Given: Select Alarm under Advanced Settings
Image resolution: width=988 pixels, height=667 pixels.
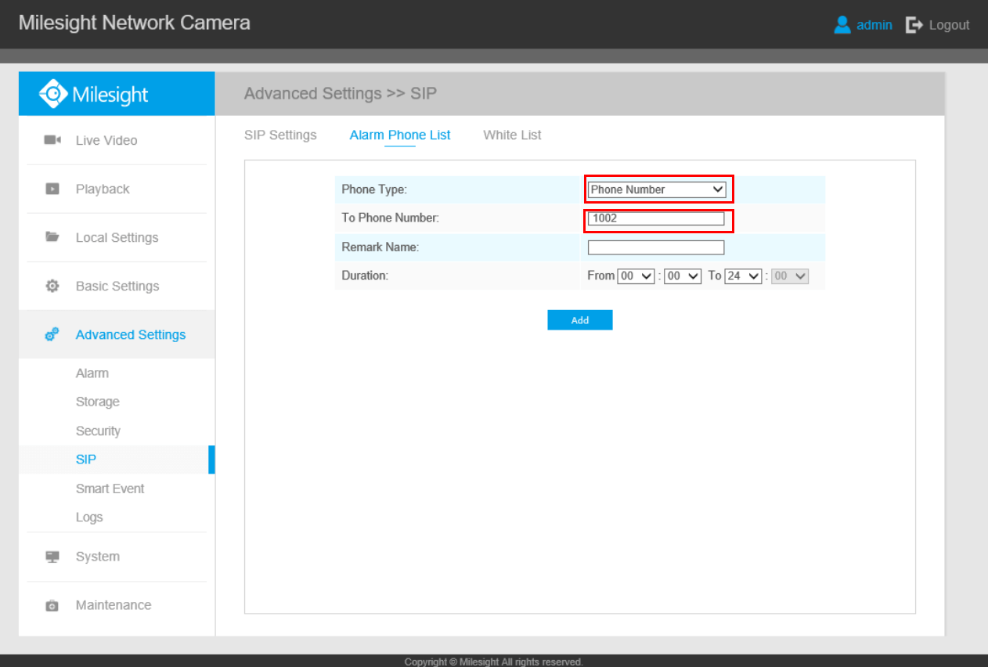Looking at the screenshot, I should click(x=92, y=373).
